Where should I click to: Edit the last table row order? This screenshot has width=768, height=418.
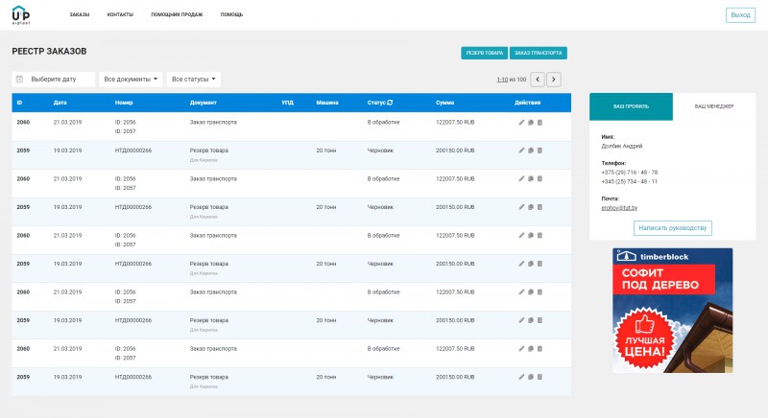521,378
